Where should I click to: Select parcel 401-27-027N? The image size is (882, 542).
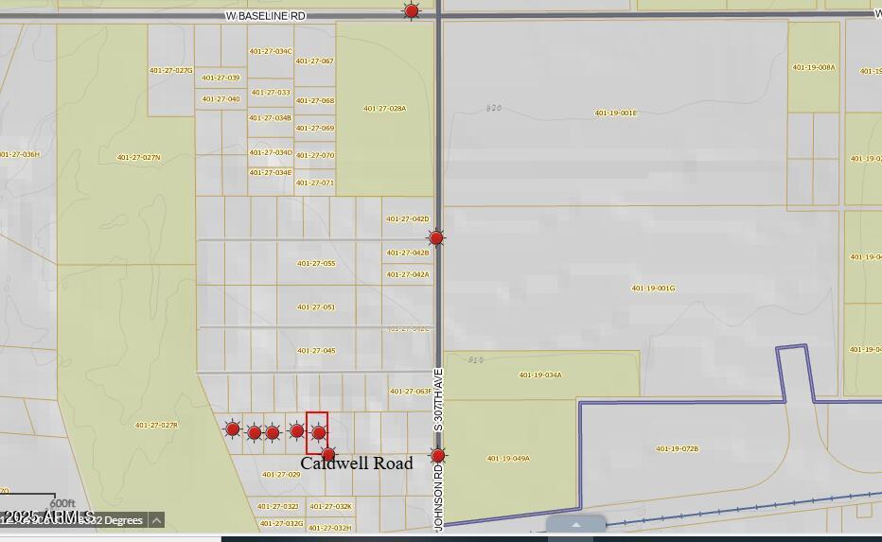tap(138, 158)
